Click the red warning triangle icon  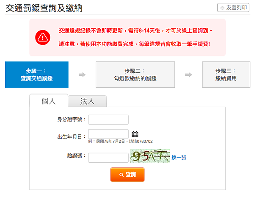point(43,37)
